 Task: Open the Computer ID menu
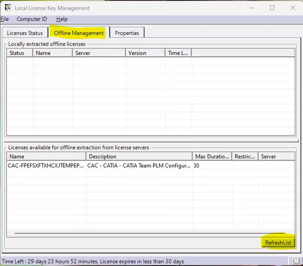(x=32, y=19)
